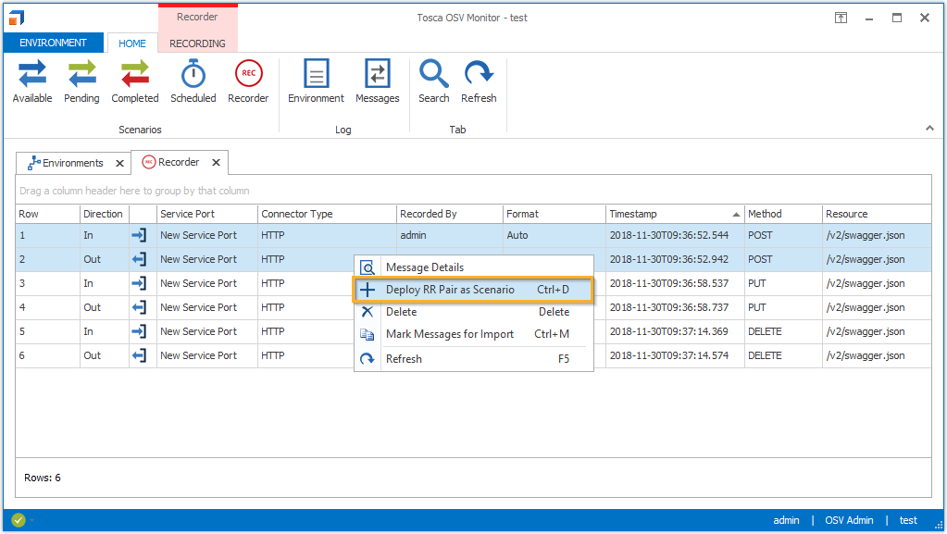Open the Environment log
The width and height of the screenshot is (947, 534).
316,81
